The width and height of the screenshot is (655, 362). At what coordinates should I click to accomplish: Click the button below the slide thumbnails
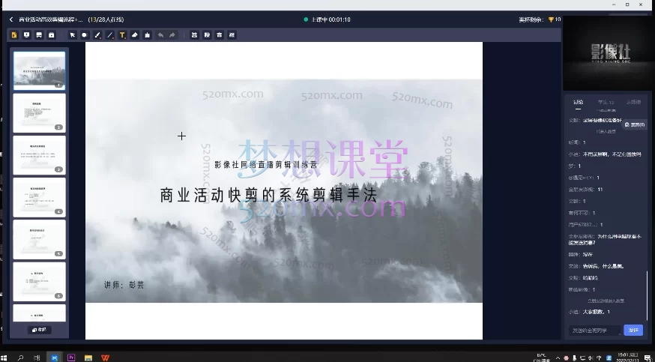39,330
